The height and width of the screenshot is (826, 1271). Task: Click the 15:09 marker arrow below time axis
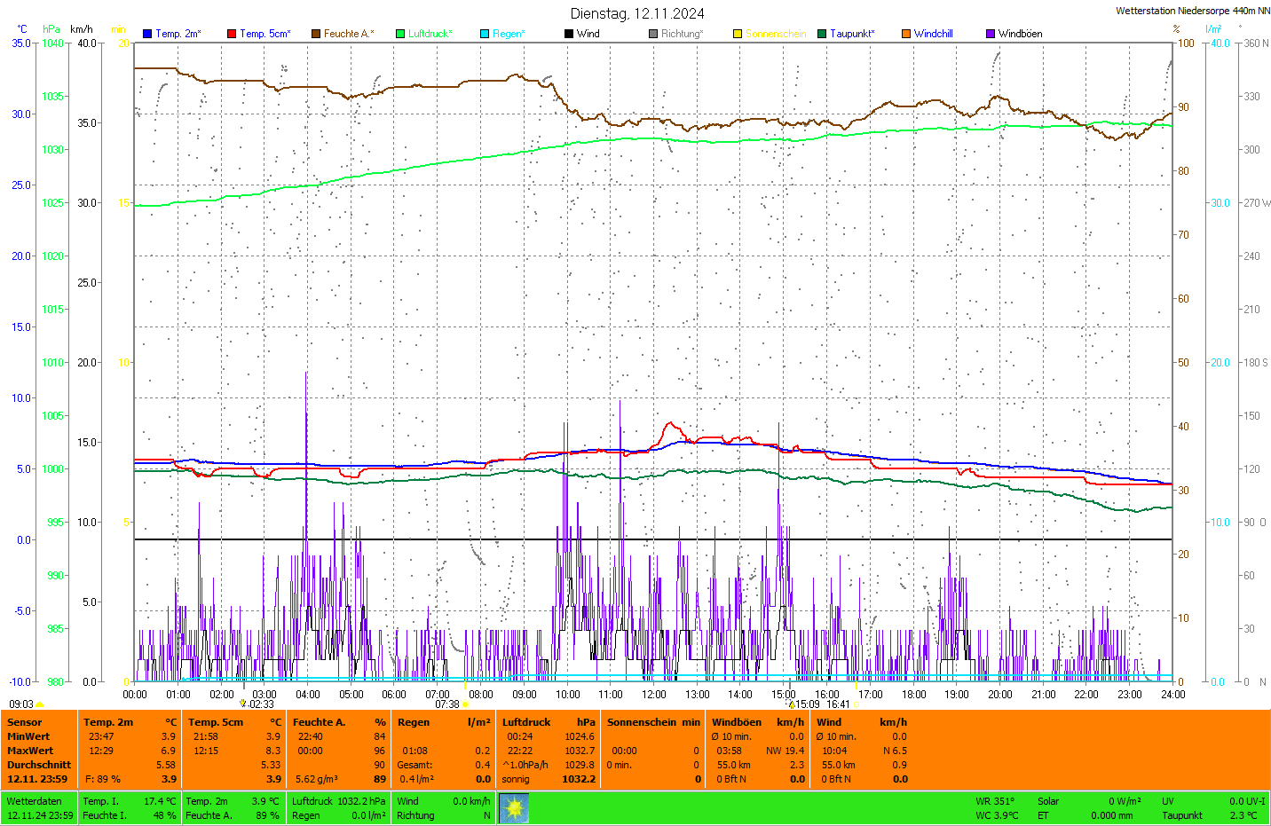pyautogui.click(x=792, y=704)
